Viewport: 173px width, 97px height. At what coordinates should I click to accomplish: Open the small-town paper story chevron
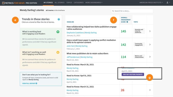[150, 45]
